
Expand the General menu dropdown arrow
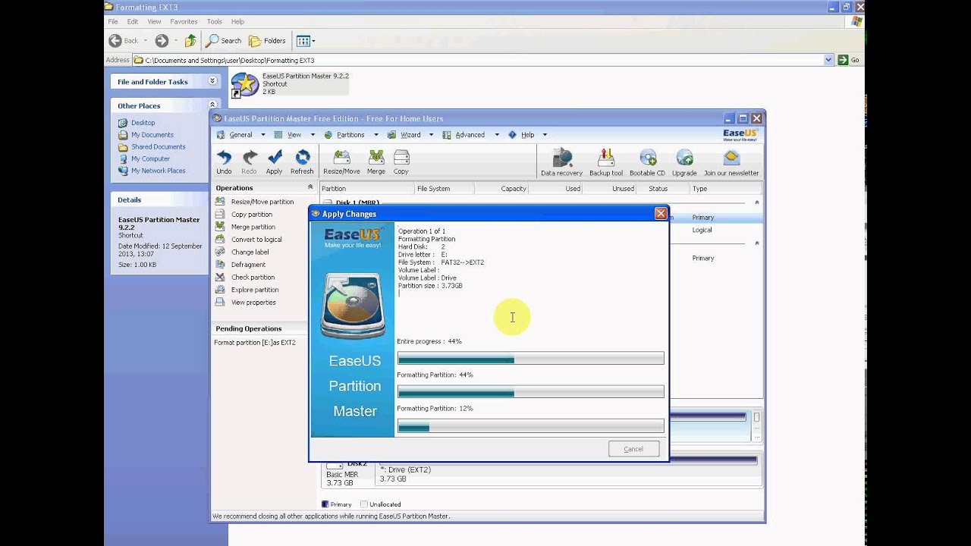coord(263,135)
